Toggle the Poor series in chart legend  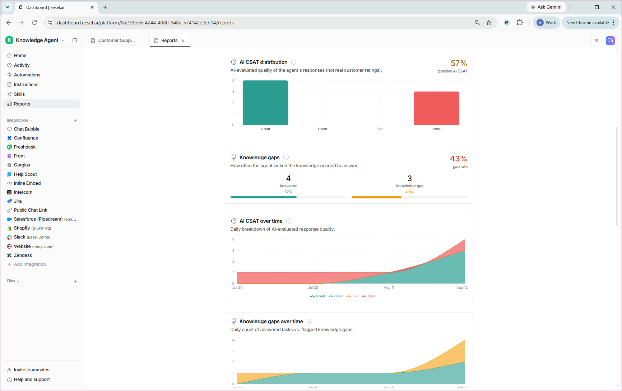[x=369, y=296]
